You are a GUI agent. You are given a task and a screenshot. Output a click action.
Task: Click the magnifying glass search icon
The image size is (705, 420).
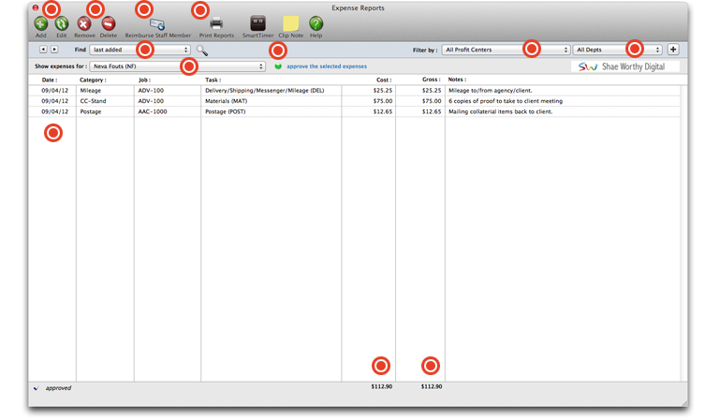click(x=202, y=51)
